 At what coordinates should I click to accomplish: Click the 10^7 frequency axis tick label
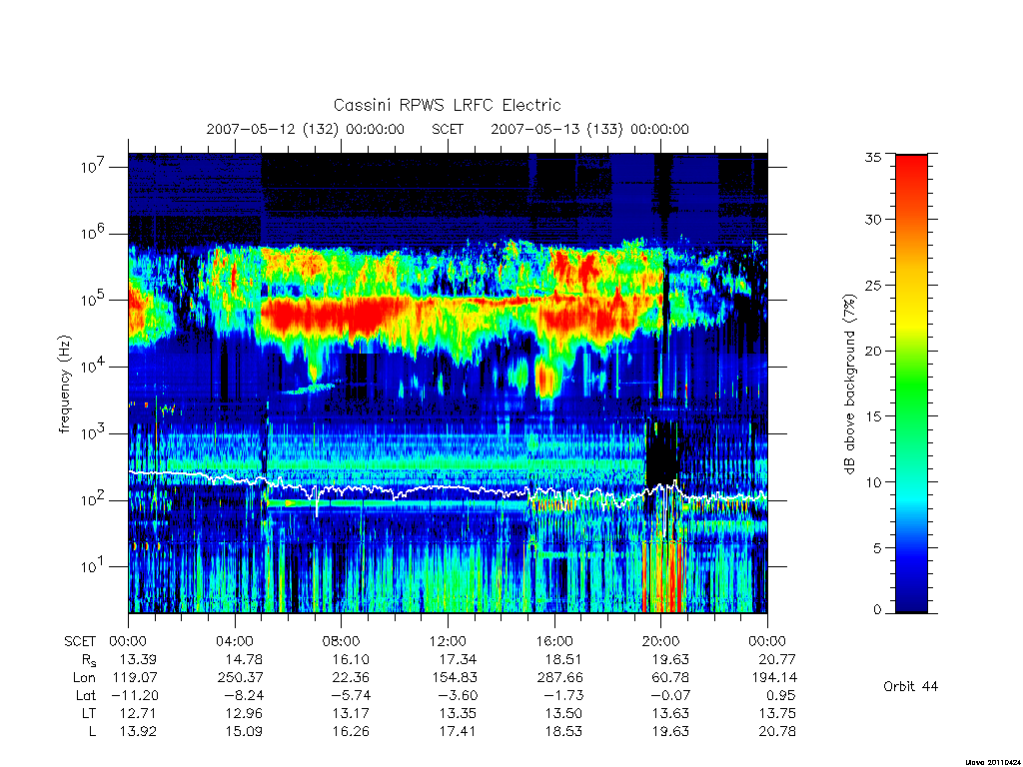[93, 167]
